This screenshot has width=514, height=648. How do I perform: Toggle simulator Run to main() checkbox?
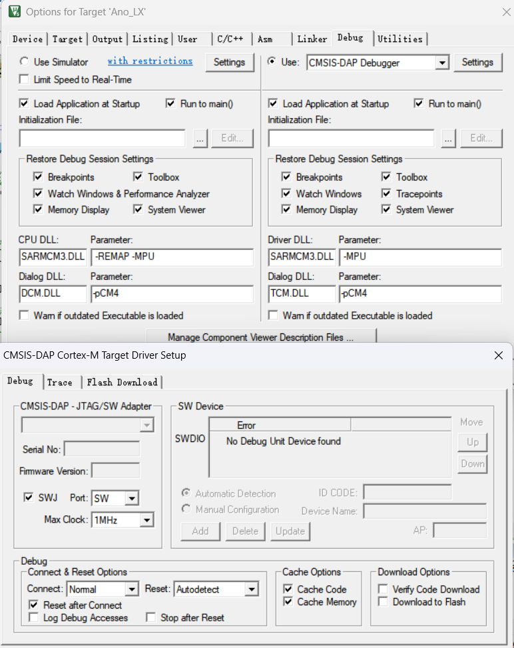coord(170,103)
